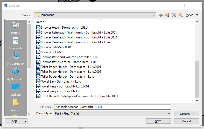Click the file list vertical scrollbar thumb

click(197, 79)
